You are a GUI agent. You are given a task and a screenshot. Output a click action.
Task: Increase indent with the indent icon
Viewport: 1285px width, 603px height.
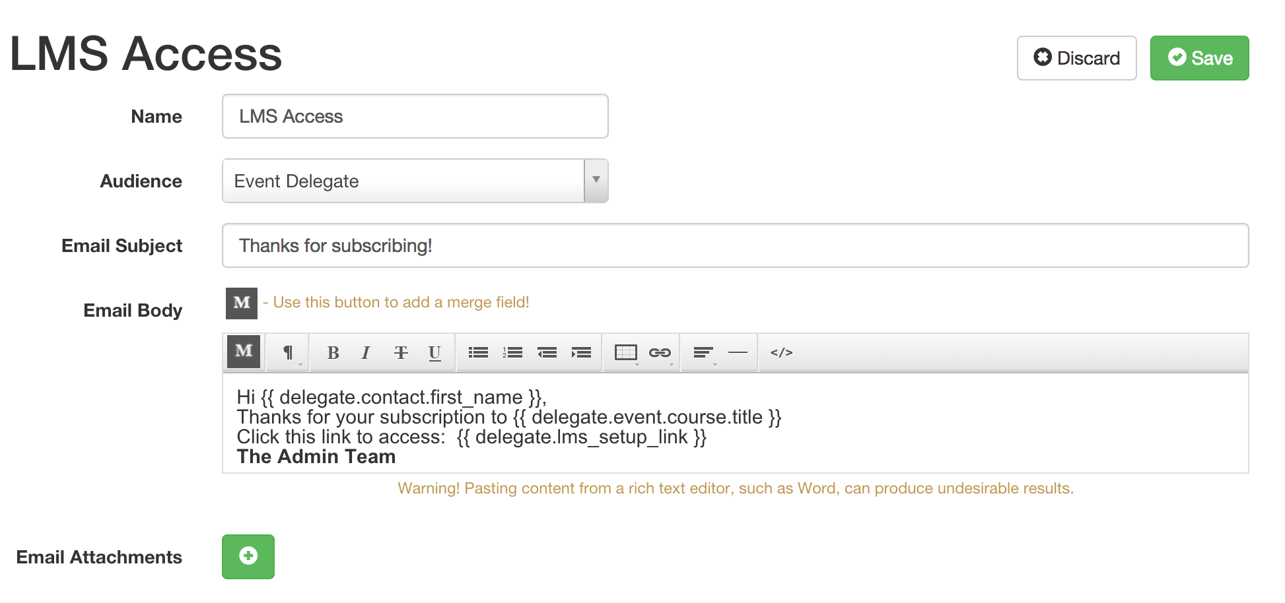tap(581, 353)
